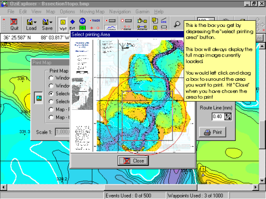Image resolution: width=266 pixels, height=199 pixels.
Task: Select the first Map radio option
Action: (51, 109)
